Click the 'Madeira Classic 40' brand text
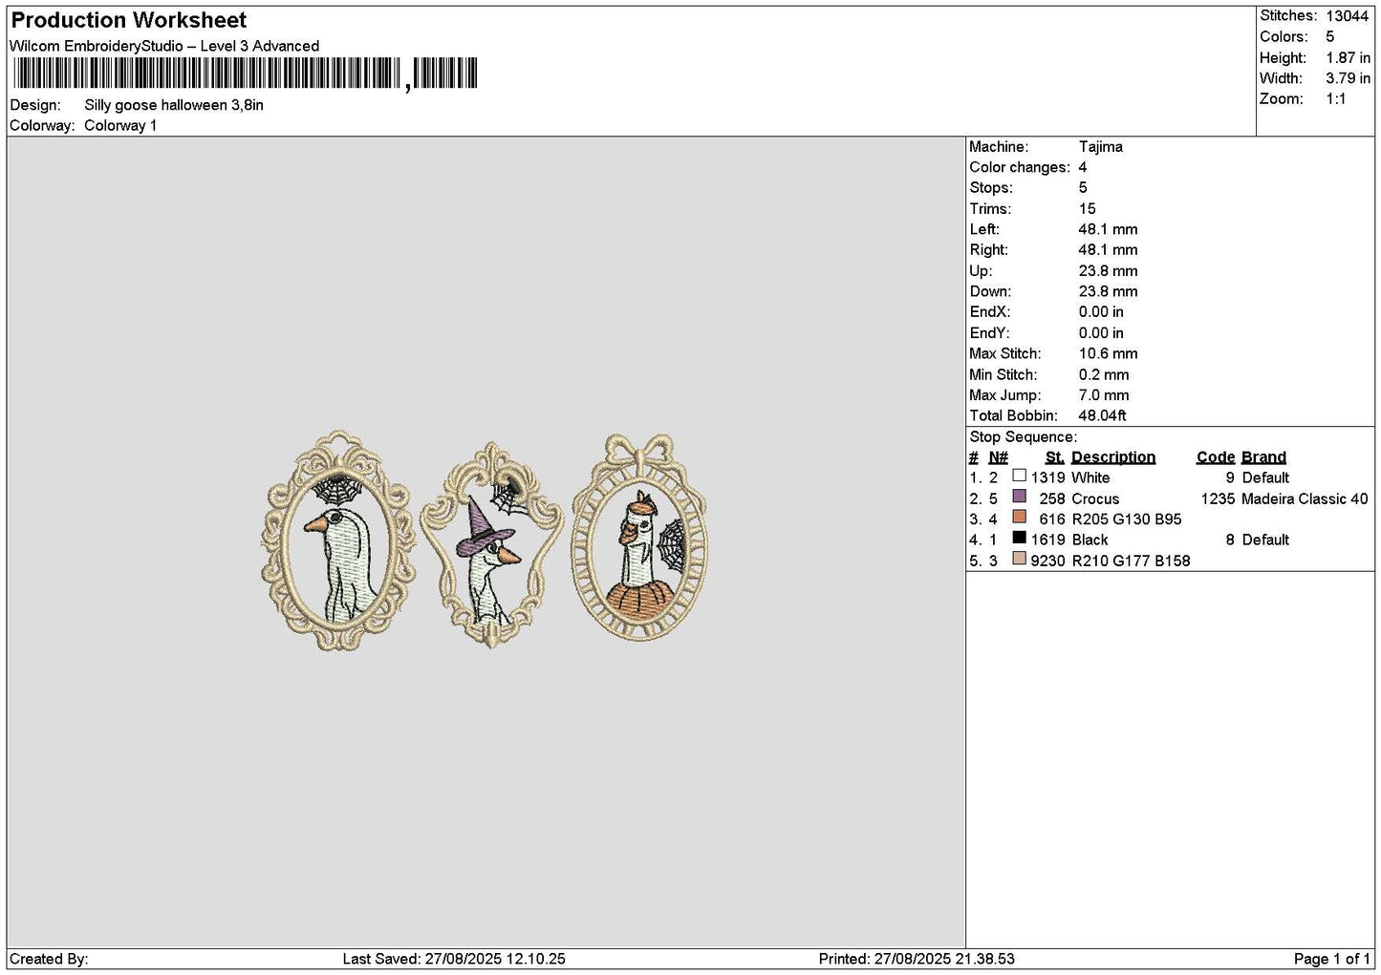 1305,498
